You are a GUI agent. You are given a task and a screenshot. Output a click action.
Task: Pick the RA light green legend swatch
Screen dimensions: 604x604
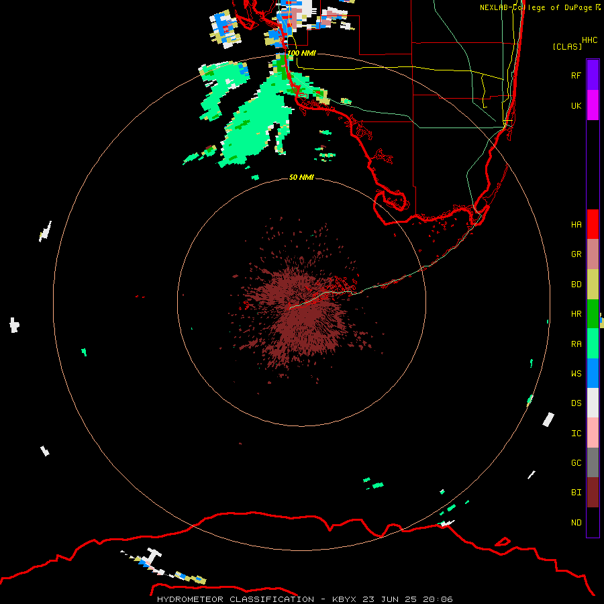pos(593,344)
